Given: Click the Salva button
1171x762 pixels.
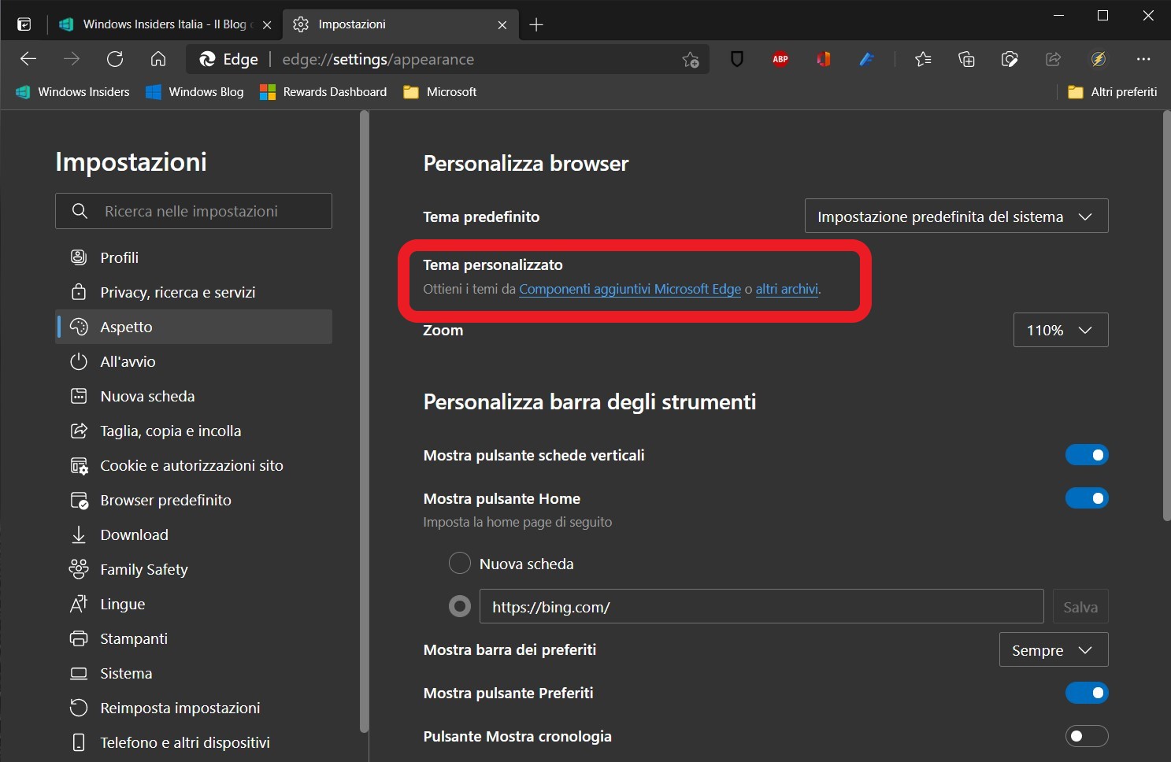Looking at the screenshot, I should [1080, 606].
